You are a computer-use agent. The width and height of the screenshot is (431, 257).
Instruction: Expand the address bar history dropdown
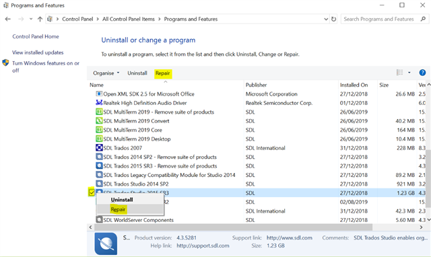tap(326, 20)
